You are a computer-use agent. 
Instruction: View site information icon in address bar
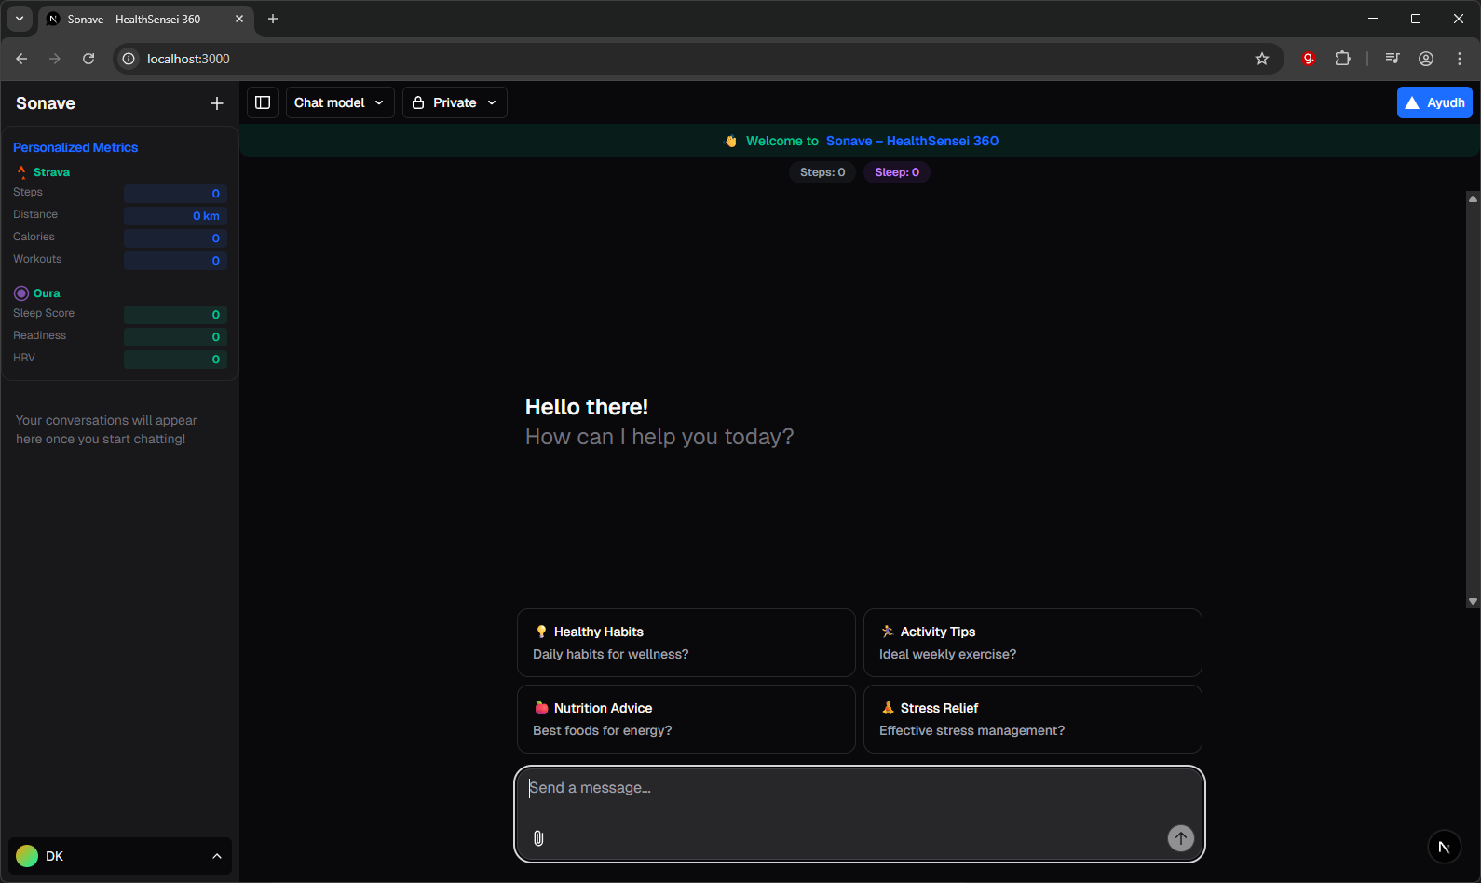[129, 59]
